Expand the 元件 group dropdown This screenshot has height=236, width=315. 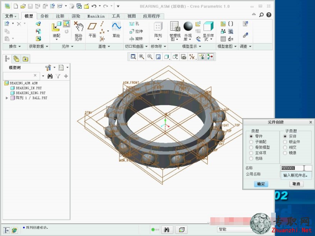pyautogui.click(x=68, y=46)
